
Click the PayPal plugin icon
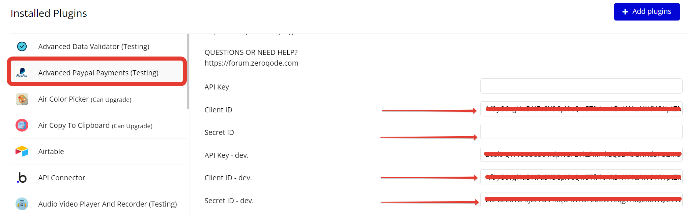pyautogui.click(x=22, y=73)
